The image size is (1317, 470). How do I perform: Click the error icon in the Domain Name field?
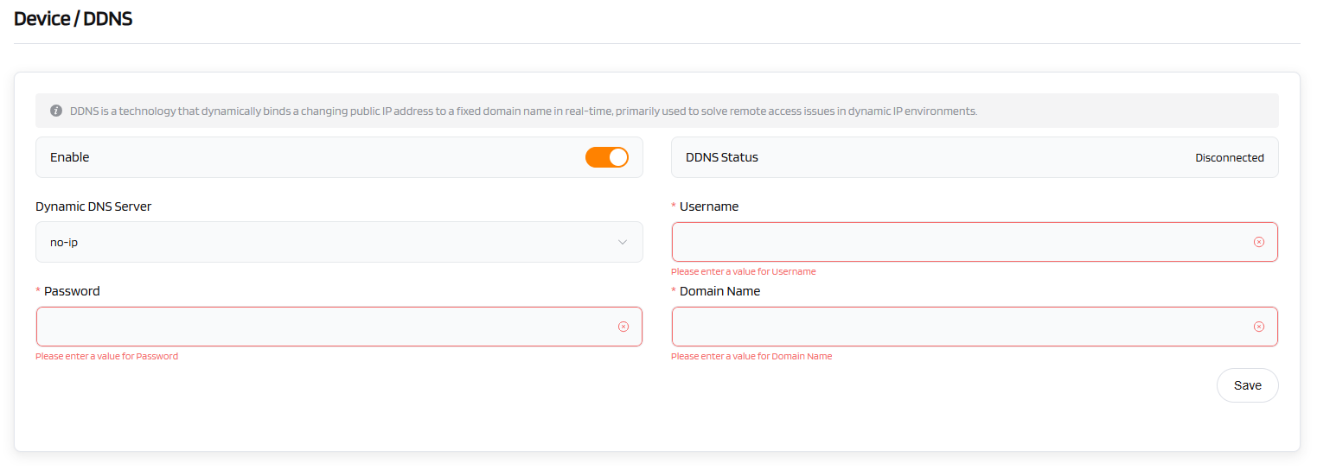point(1258,327)
